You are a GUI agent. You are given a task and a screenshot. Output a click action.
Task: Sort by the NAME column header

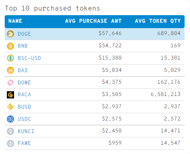point(15,21)
